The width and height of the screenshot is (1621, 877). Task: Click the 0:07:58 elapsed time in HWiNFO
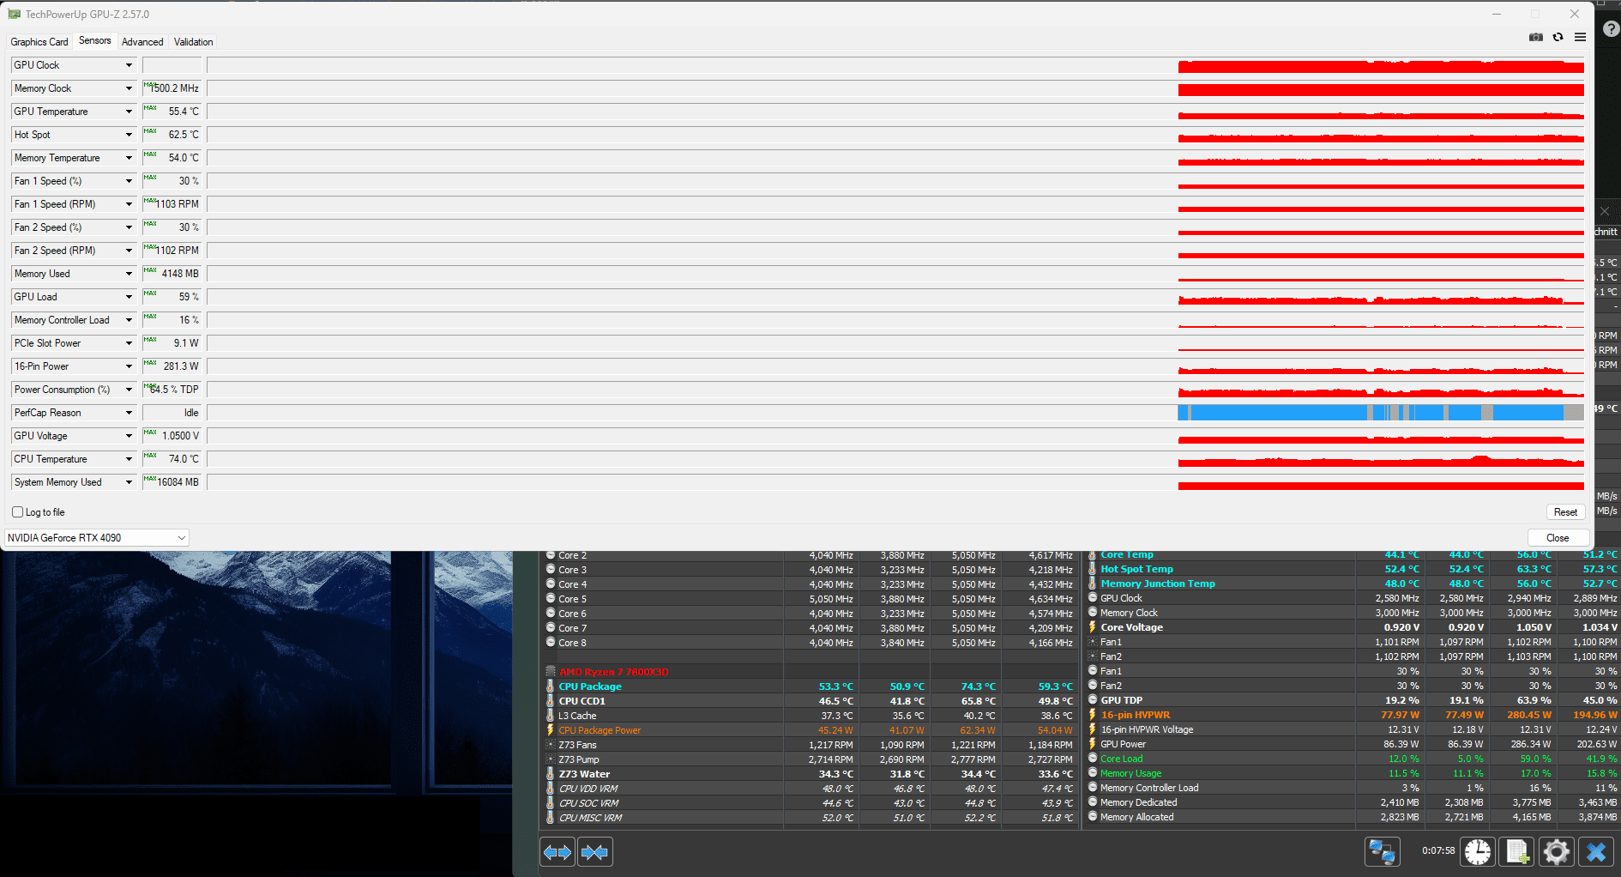point(1438,851)
